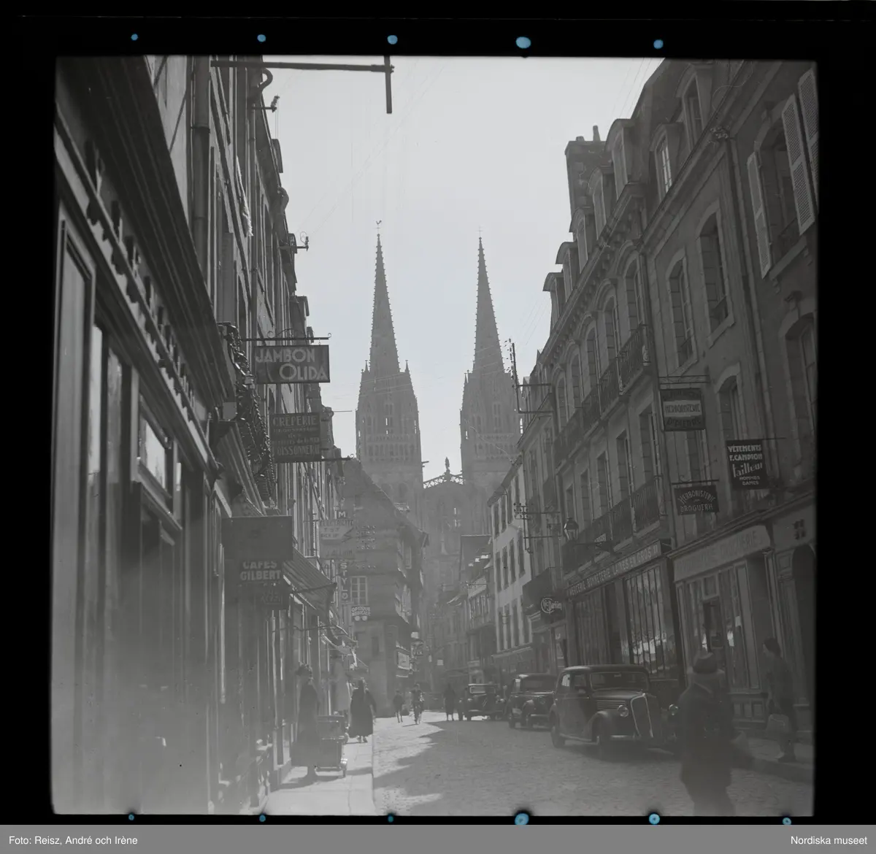Click the lower Herboristerie Droguerie sign
The height and width of the screenshot is (854, 876).
[x=696, y=500]
